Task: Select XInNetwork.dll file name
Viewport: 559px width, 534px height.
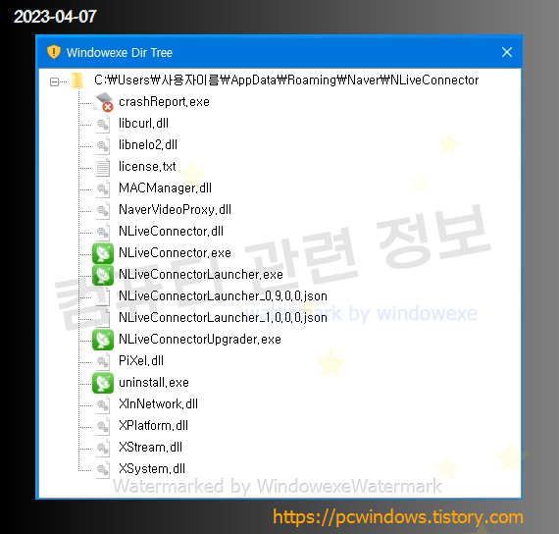Action: pyautogui.click(x=158, y=404)
